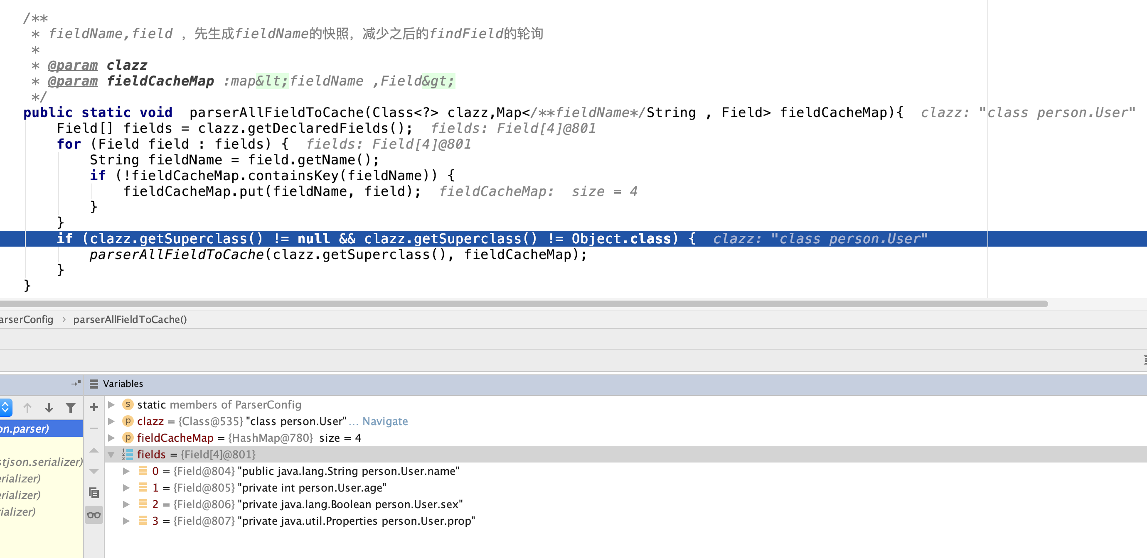
Task: Click the Filter frames funnel icon
Action: pyautogui.click(x=70, y=407)
